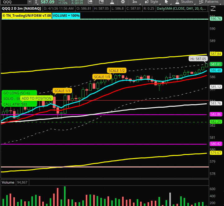The image size is (224, 206).
Task: Click the magenta 580.42 price label
Action: (x=216, y=144)
